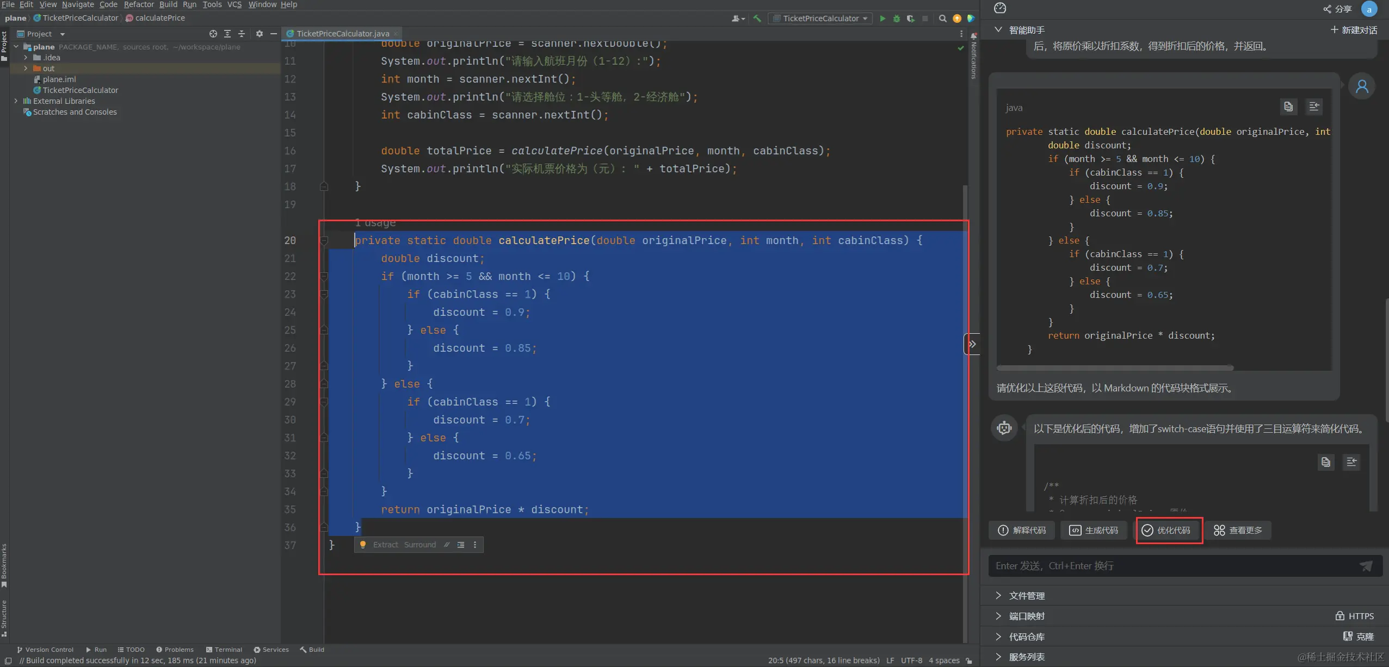Open Project panel settings gear
The width and height of the screenshot is (1389, 667).
(260, 34)
